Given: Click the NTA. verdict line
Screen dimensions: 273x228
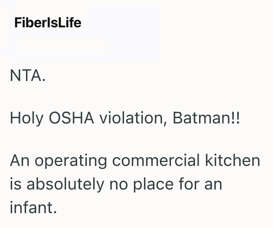Looking at the screenshot, I should tap(28, 75).
